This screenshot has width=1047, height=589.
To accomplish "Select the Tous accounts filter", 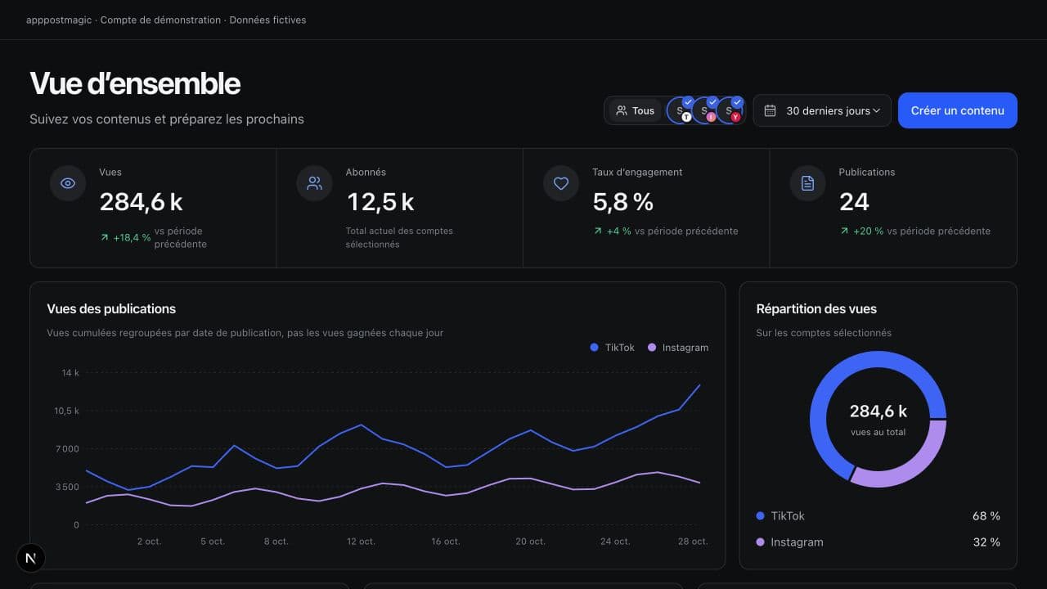I will coord(636,110).
